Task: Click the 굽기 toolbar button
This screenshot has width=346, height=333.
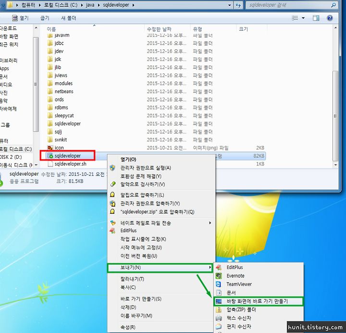Action: click(x=45, y=18)
